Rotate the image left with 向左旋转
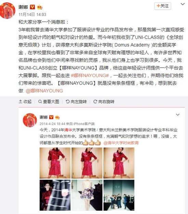188x214 pixels. 76,101
